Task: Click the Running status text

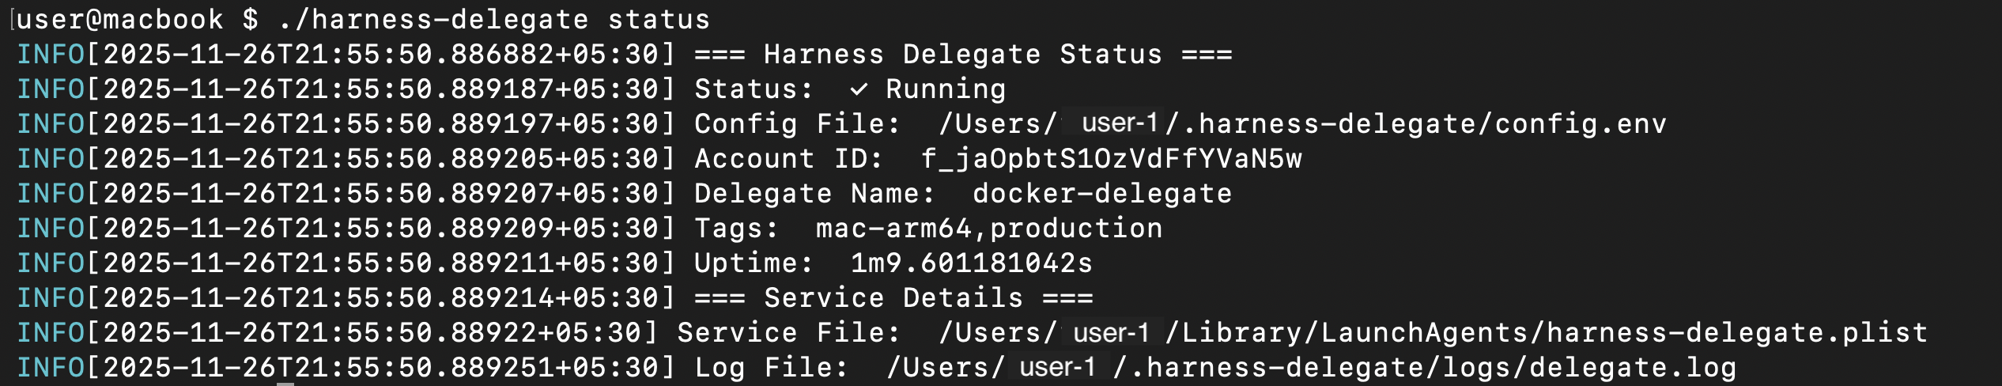Action: coord(945,89)
